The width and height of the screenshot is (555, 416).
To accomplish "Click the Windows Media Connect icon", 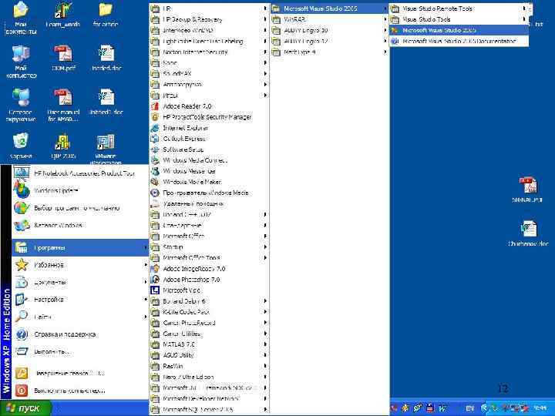I will pyautogui.click(x=155, y=160).
